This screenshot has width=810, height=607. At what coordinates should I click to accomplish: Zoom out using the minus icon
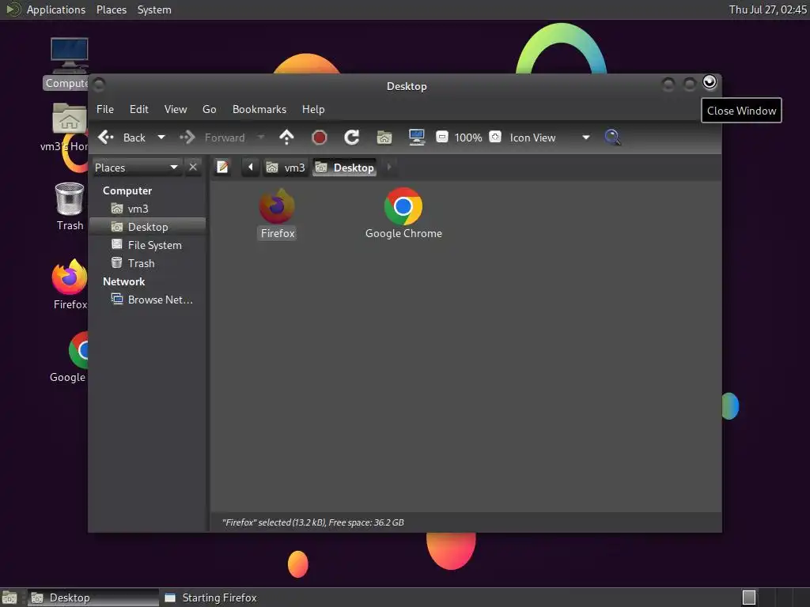point(442,138)
